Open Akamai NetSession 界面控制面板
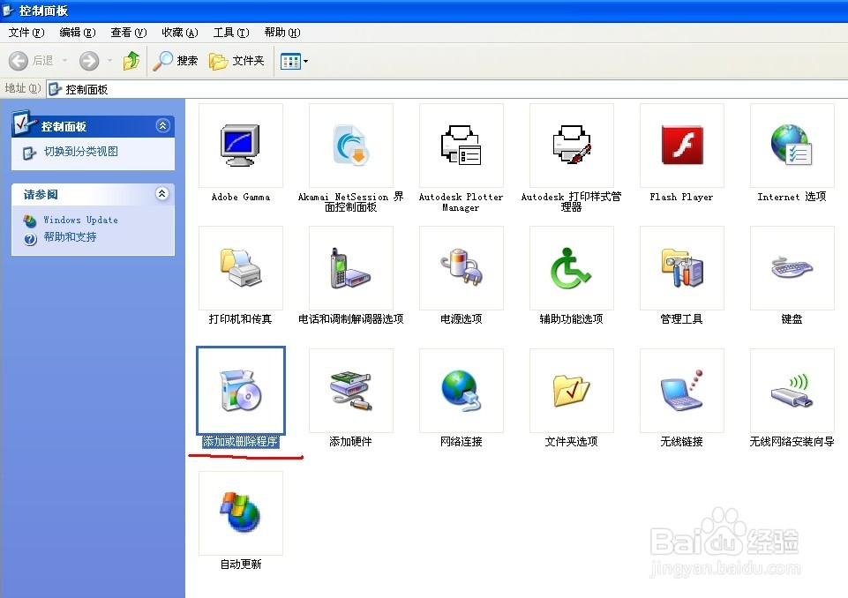The height and width of the screenshot is (598, 848). (349, 146)
